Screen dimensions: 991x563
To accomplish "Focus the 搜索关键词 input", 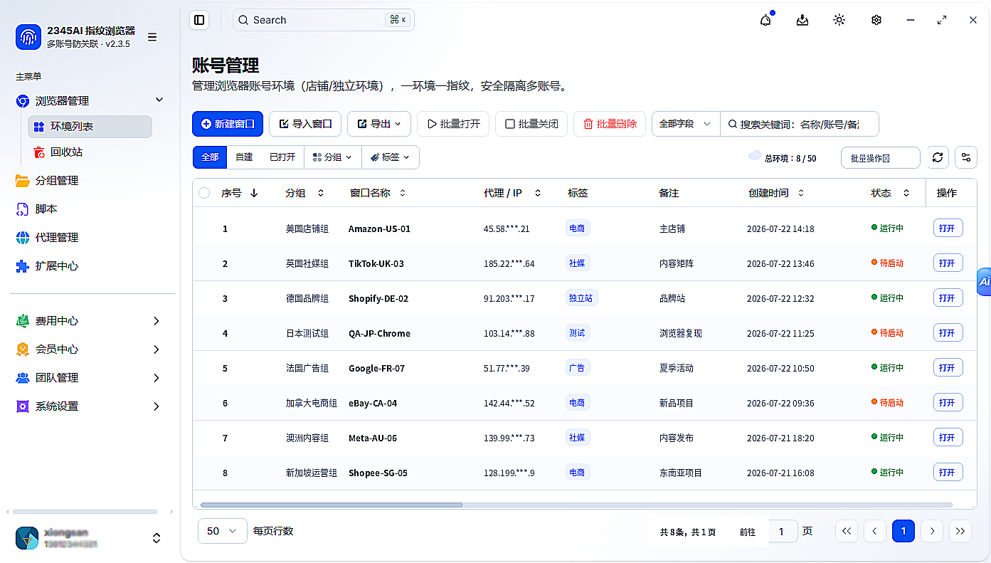I will click(x=800, y=124).
